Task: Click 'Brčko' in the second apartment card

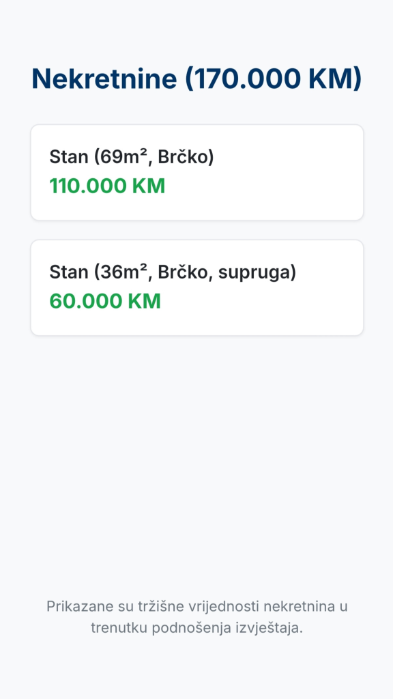Action: click(183, 272)
